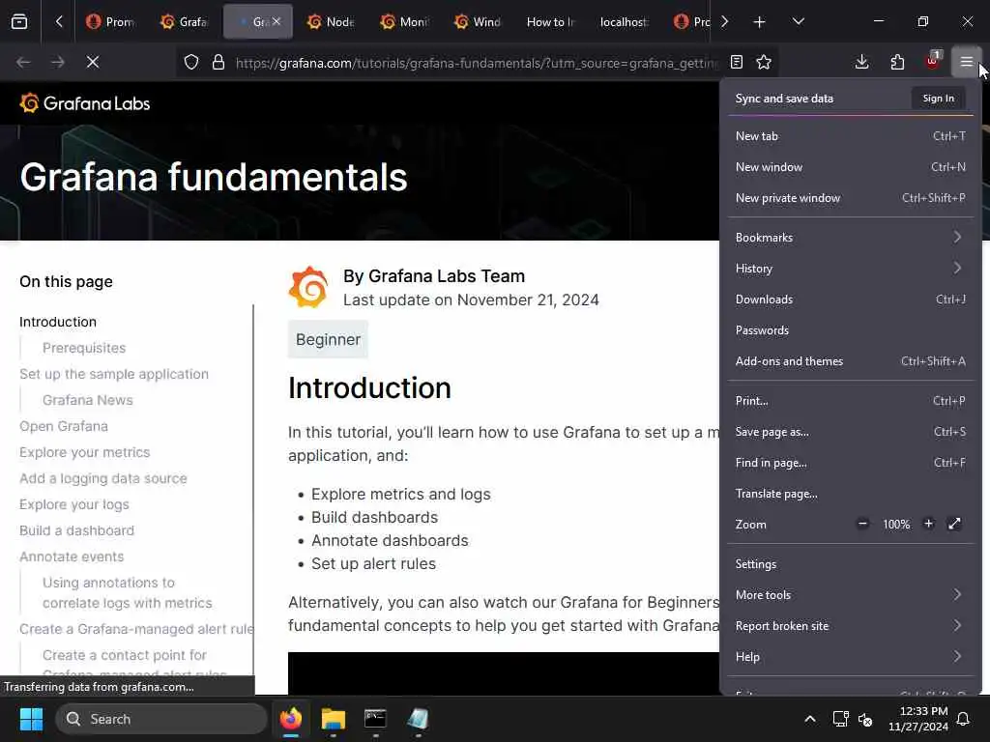Open Downloads from the menu
This screenshot has height=742, width=990.
point(851,300)
